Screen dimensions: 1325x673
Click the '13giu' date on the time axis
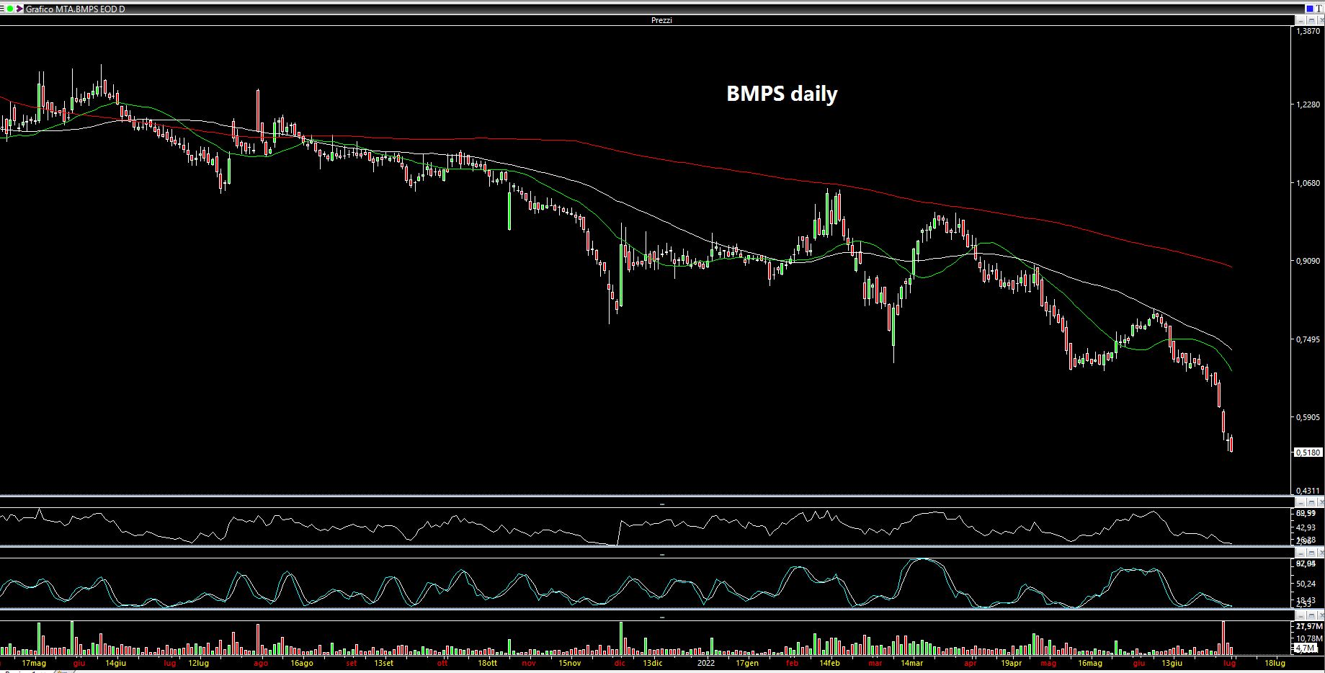point(1172,663)
